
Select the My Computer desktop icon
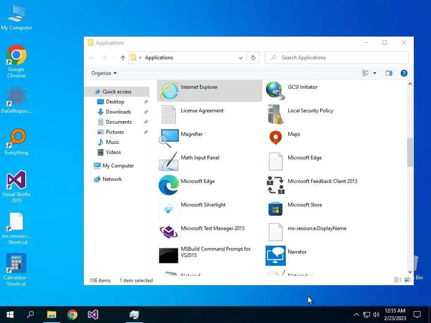[x=16, y=17]
